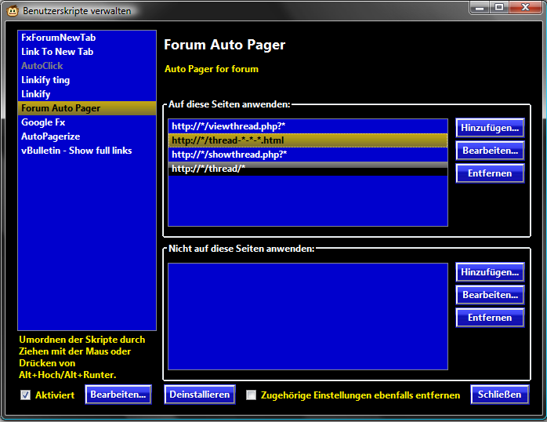Minimize the Benutzerskripte verwalten window
Screen dimensions: 547x422
(480, 7)
